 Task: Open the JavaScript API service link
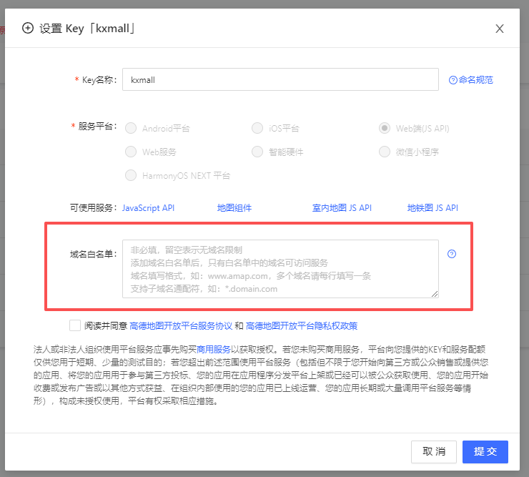(148, 208)
